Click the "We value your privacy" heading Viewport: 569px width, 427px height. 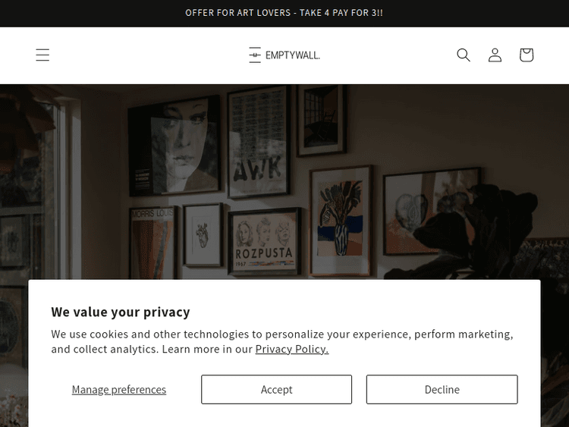[x=121, y=312]
